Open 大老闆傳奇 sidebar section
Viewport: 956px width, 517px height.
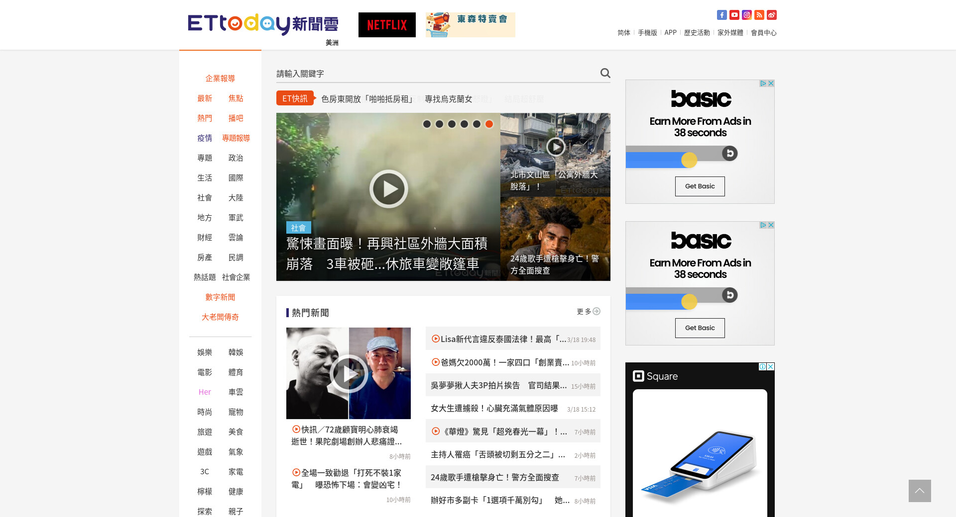click(220, 317)
